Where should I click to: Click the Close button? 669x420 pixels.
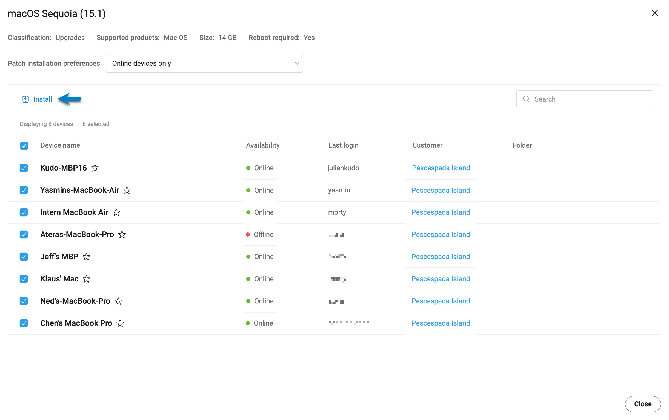point(643,404)
